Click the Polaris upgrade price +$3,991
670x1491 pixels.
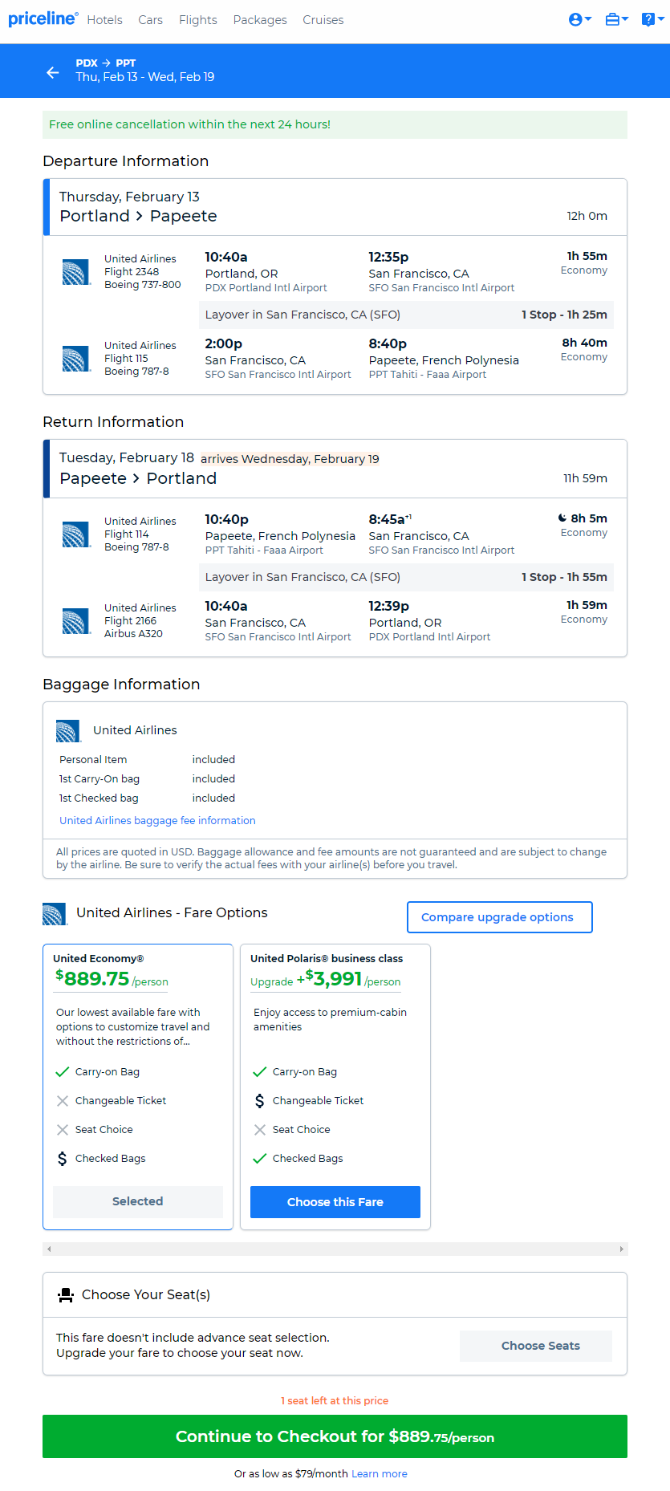coord(330,979)
